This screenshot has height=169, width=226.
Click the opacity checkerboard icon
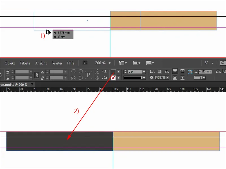point(151,78)
